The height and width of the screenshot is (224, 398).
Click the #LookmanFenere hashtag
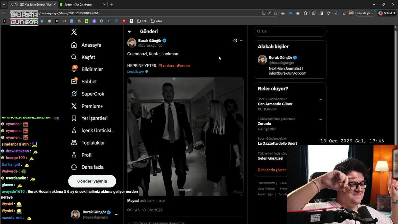[x=174, y=66]
